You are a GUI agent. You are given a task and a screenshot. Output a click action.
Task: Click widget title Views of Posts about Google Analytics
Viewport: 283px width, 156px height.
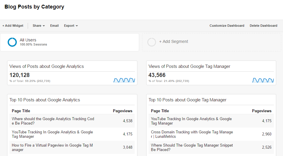[47, 66]
